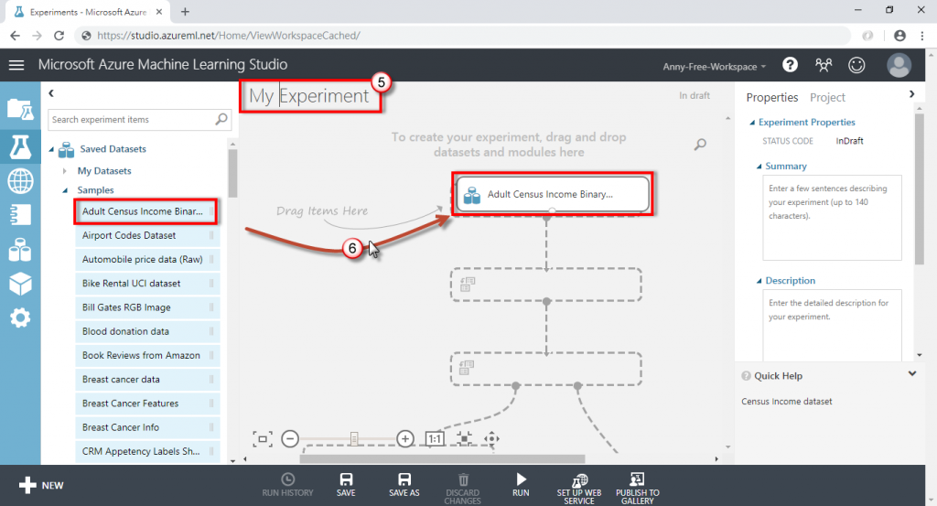Click the fit-to-screen zoom icon
The image size is (937, 506).
coord(263,439)
